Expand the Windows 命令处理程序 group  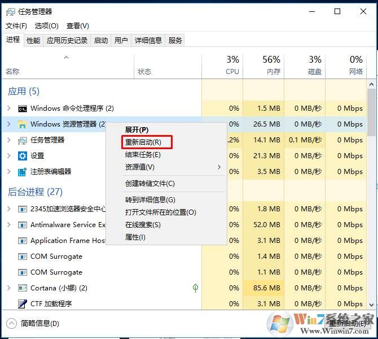(9, 108)
